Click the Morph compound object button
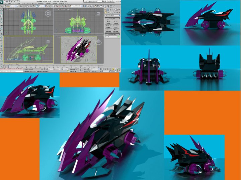 (108, 22)
